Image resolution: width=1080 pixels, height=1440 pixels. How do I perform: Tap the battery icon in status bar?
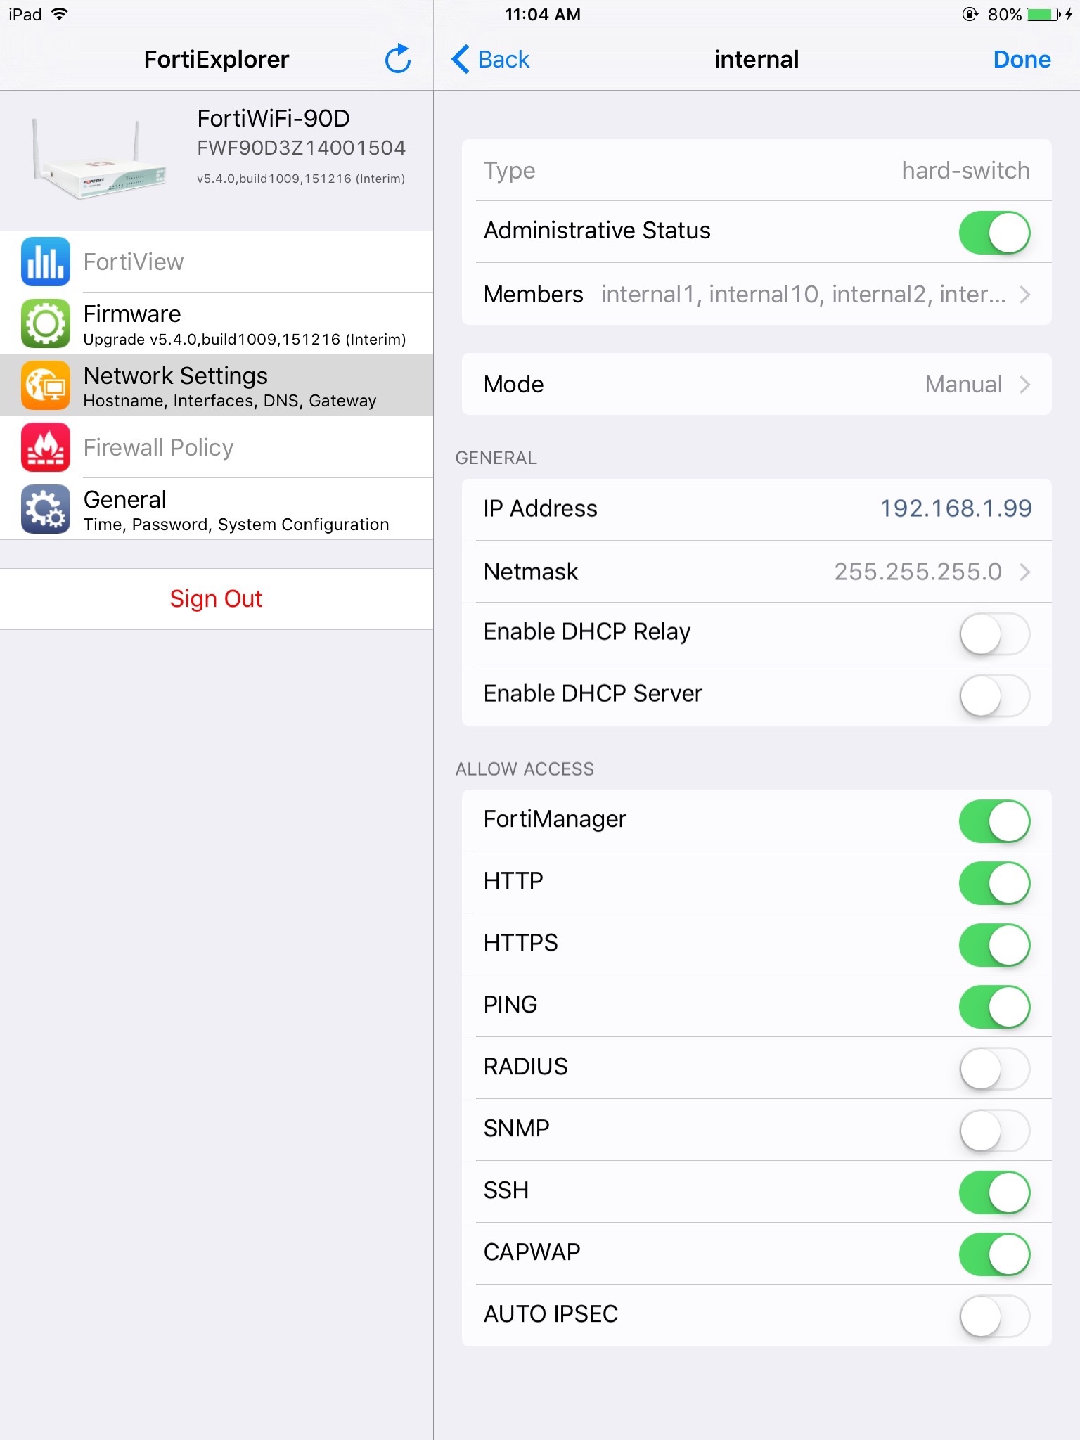click(x=1043, y=14)
